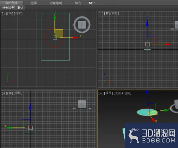
Task: Open the [+] menu of the perspective viewport
Action: click(x=101, y=93)
